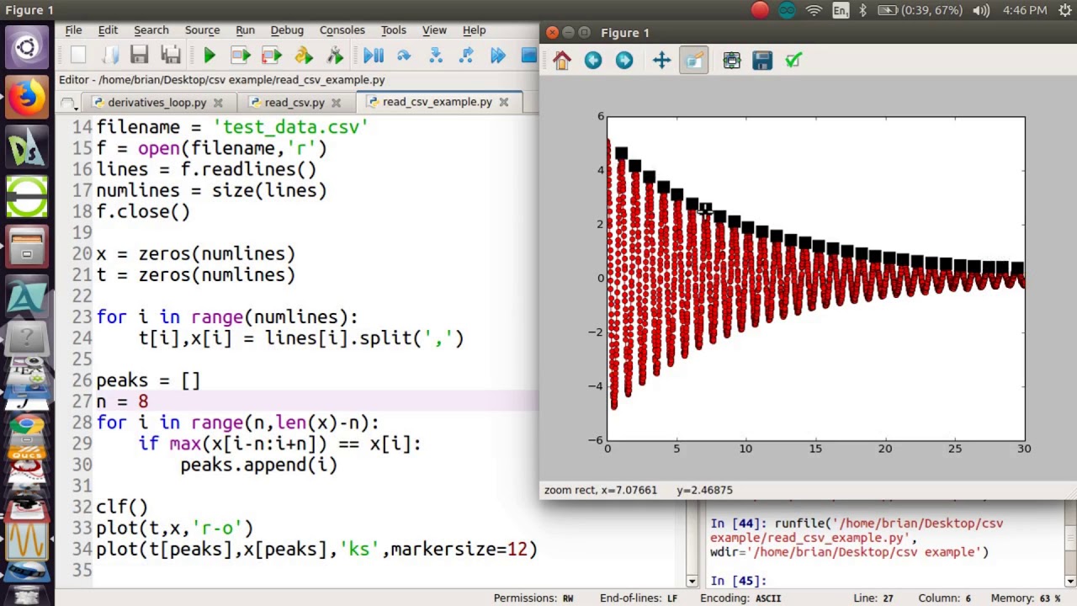Click the green check Edit axis parameters icon
The image size is (1077, 606).
793,60
